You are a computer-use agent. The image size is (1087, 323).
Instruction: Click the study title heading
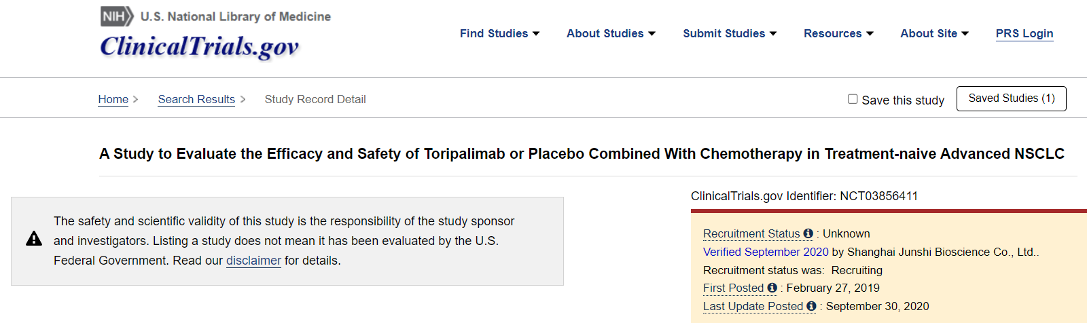582,154
